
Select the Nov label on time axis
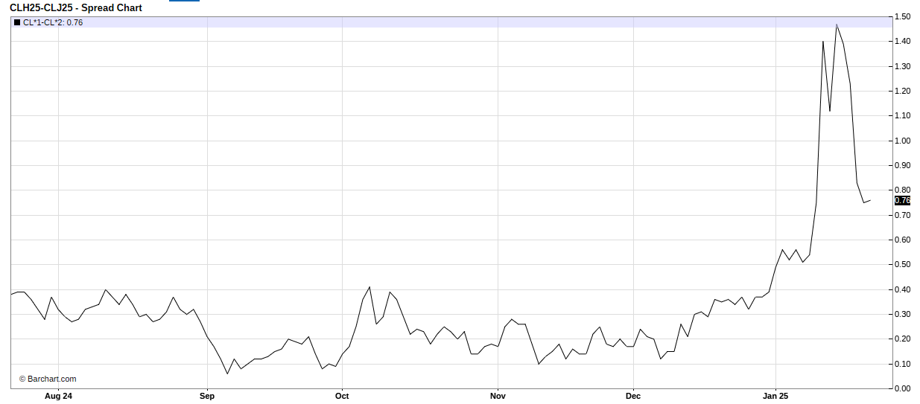498,396
